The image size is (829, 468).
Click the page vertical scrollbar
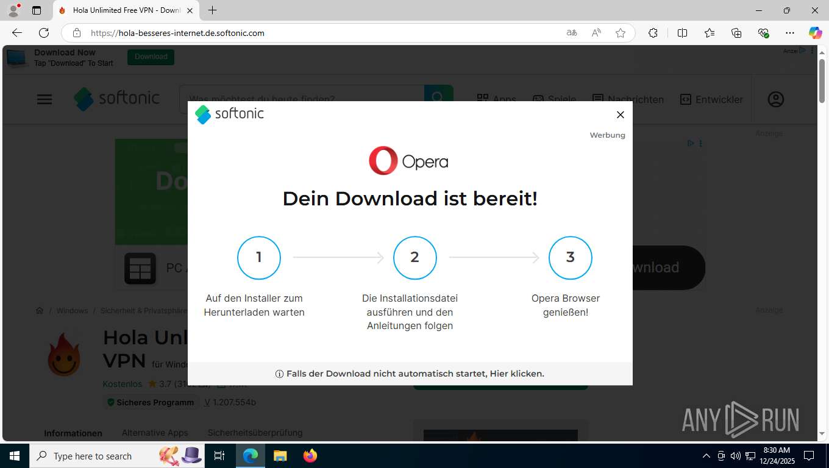coord(822,81)
